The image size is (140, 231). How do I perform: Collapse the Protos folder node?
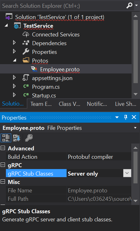coord(15,60)
